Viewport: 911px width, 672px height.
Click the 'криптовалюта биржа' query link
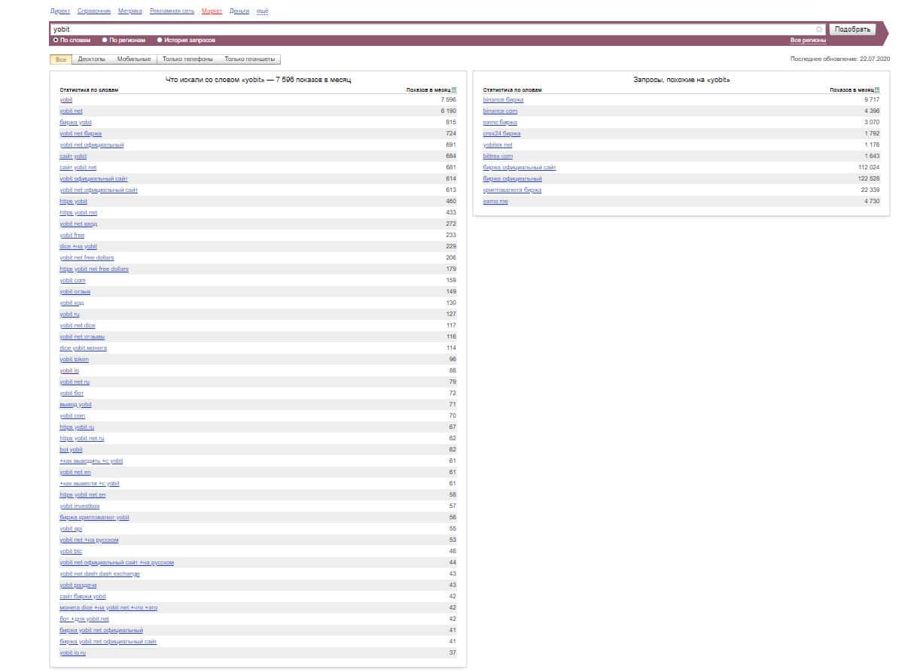pos(512,190)
